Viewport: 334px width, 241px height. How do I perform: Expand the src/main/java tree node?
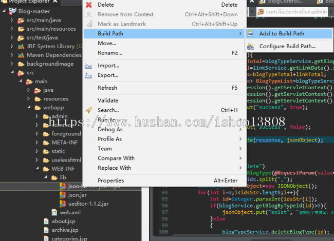12,20
